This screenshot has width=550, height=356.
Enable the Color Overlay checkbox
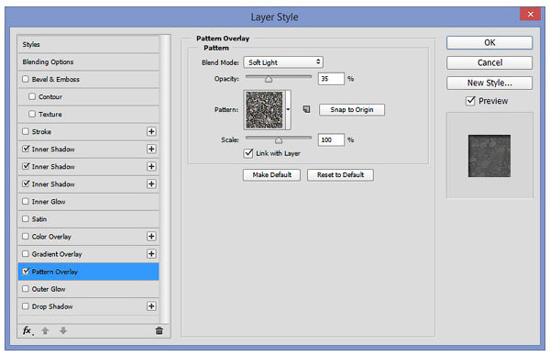[x=26, y=237]
